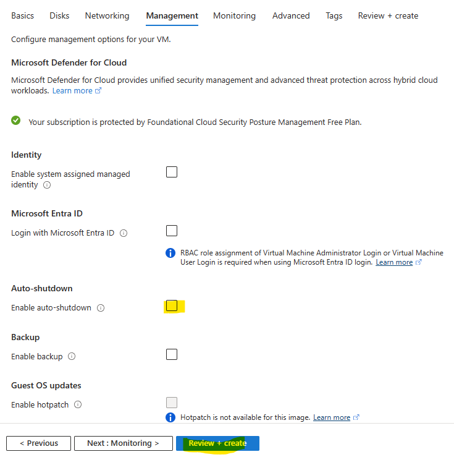Go to the Networking tab
The height and width of the screenshot is (457, 454).
coord(107,15)
